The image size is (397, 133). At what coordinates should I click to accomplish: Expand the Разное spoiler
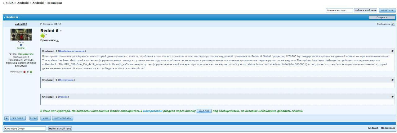pos(55,97)
